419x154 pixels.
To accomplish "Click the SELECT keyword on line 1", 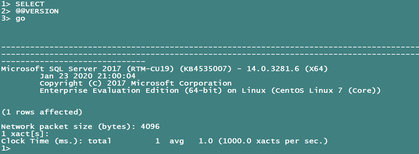I will (x=30, y=4).
